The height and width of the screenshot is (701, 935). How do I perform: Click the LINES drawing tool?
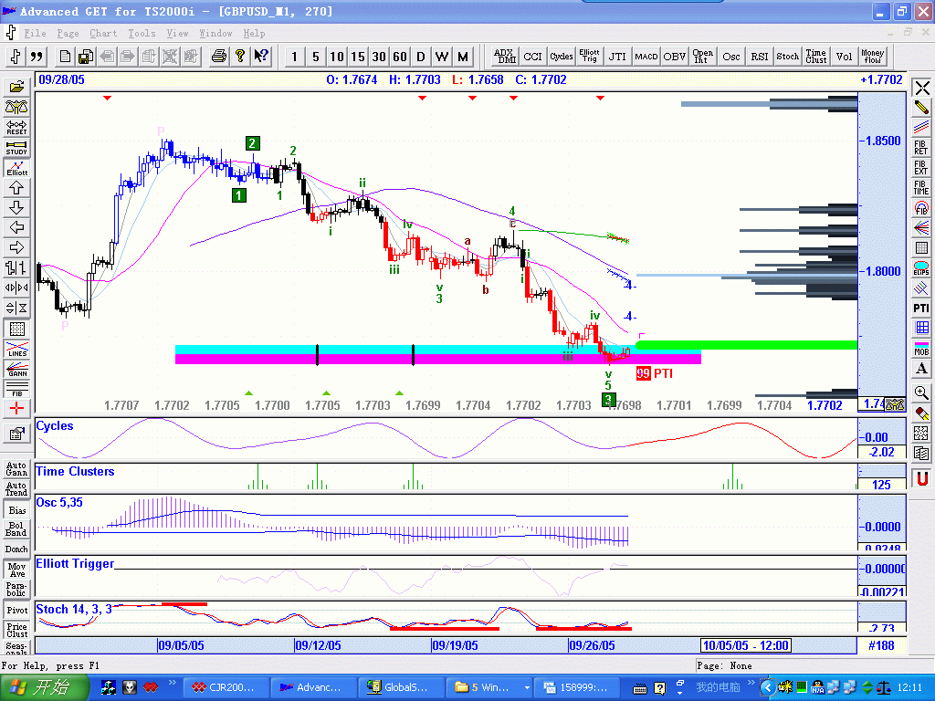[x=16, y=349]
